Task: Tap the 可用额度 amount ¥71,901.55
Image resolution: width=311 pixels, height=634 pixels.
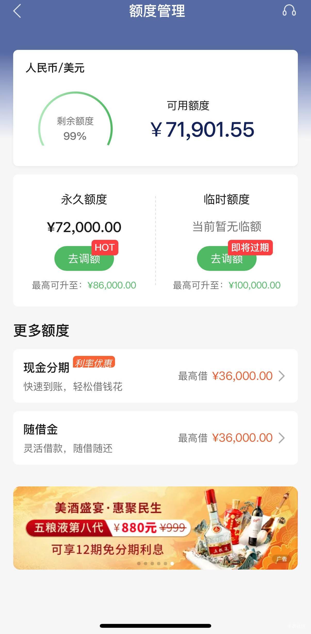Action: [202, 130]
